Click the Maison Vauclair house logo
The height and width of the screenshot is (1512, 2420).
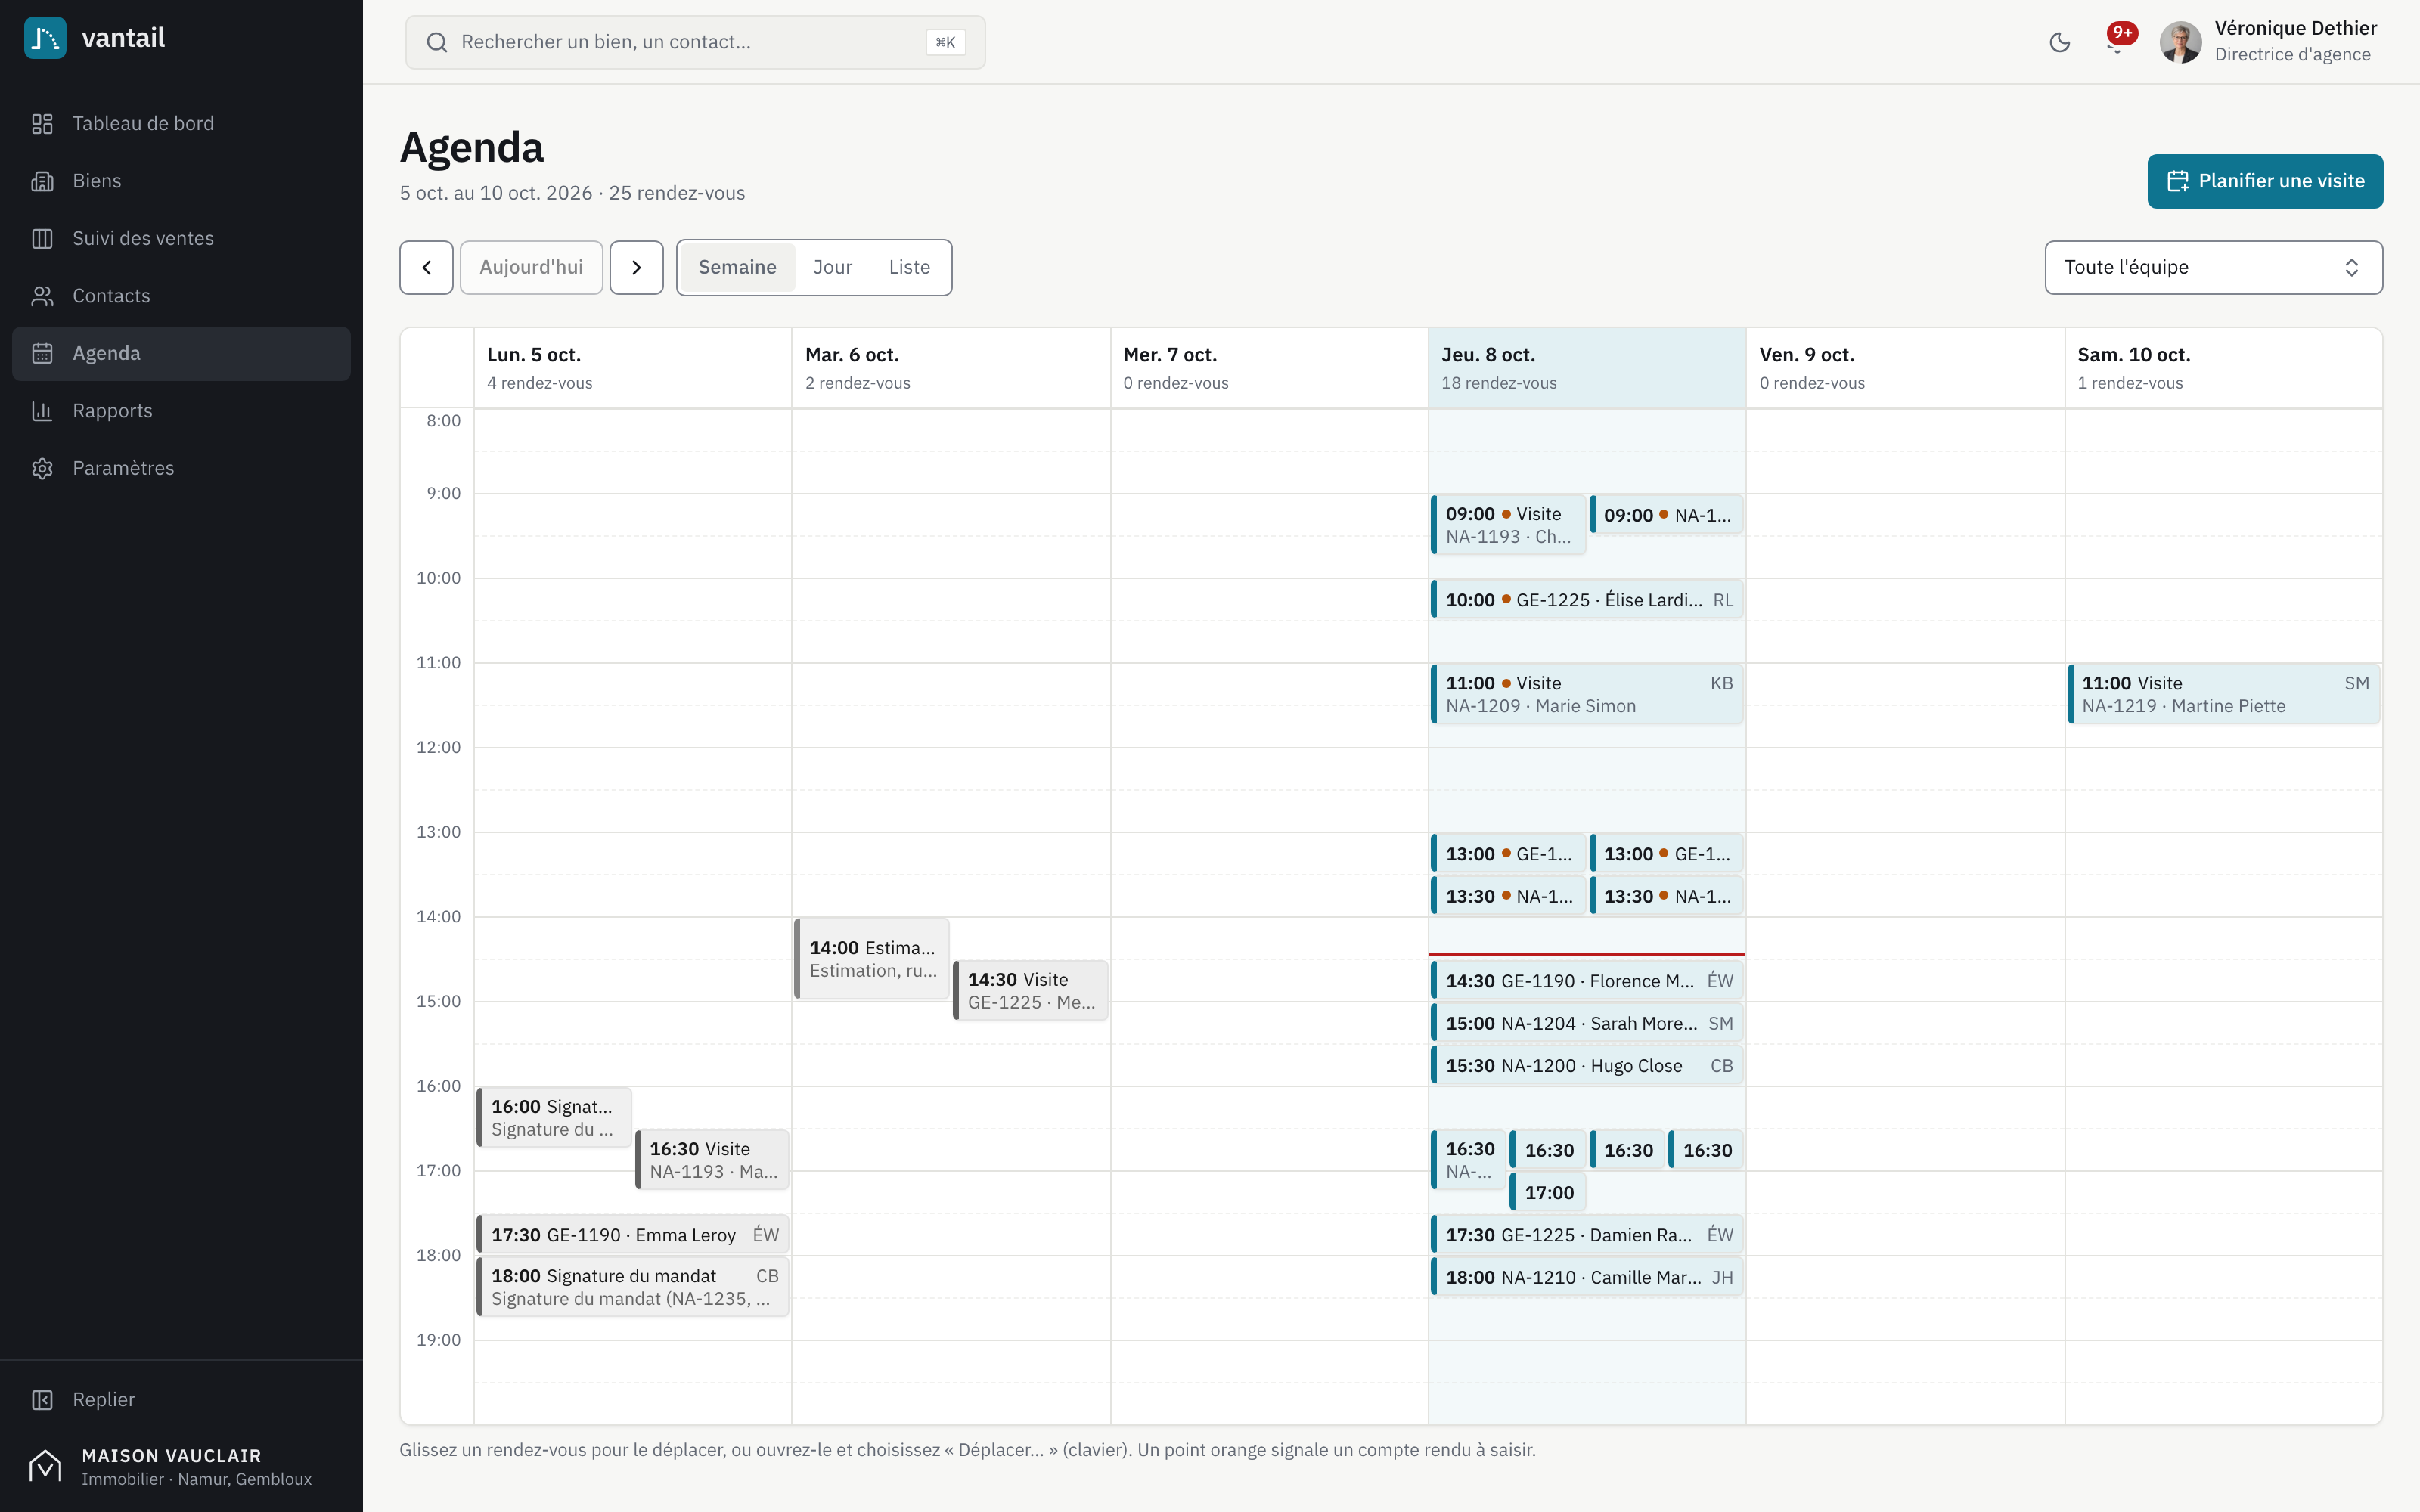click(x=45, y=1466)
